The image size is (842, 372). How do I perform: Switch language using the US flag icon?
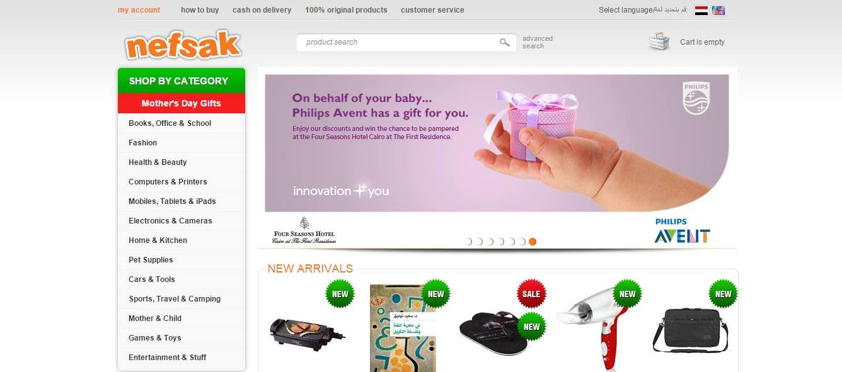[x=718, y=10]
